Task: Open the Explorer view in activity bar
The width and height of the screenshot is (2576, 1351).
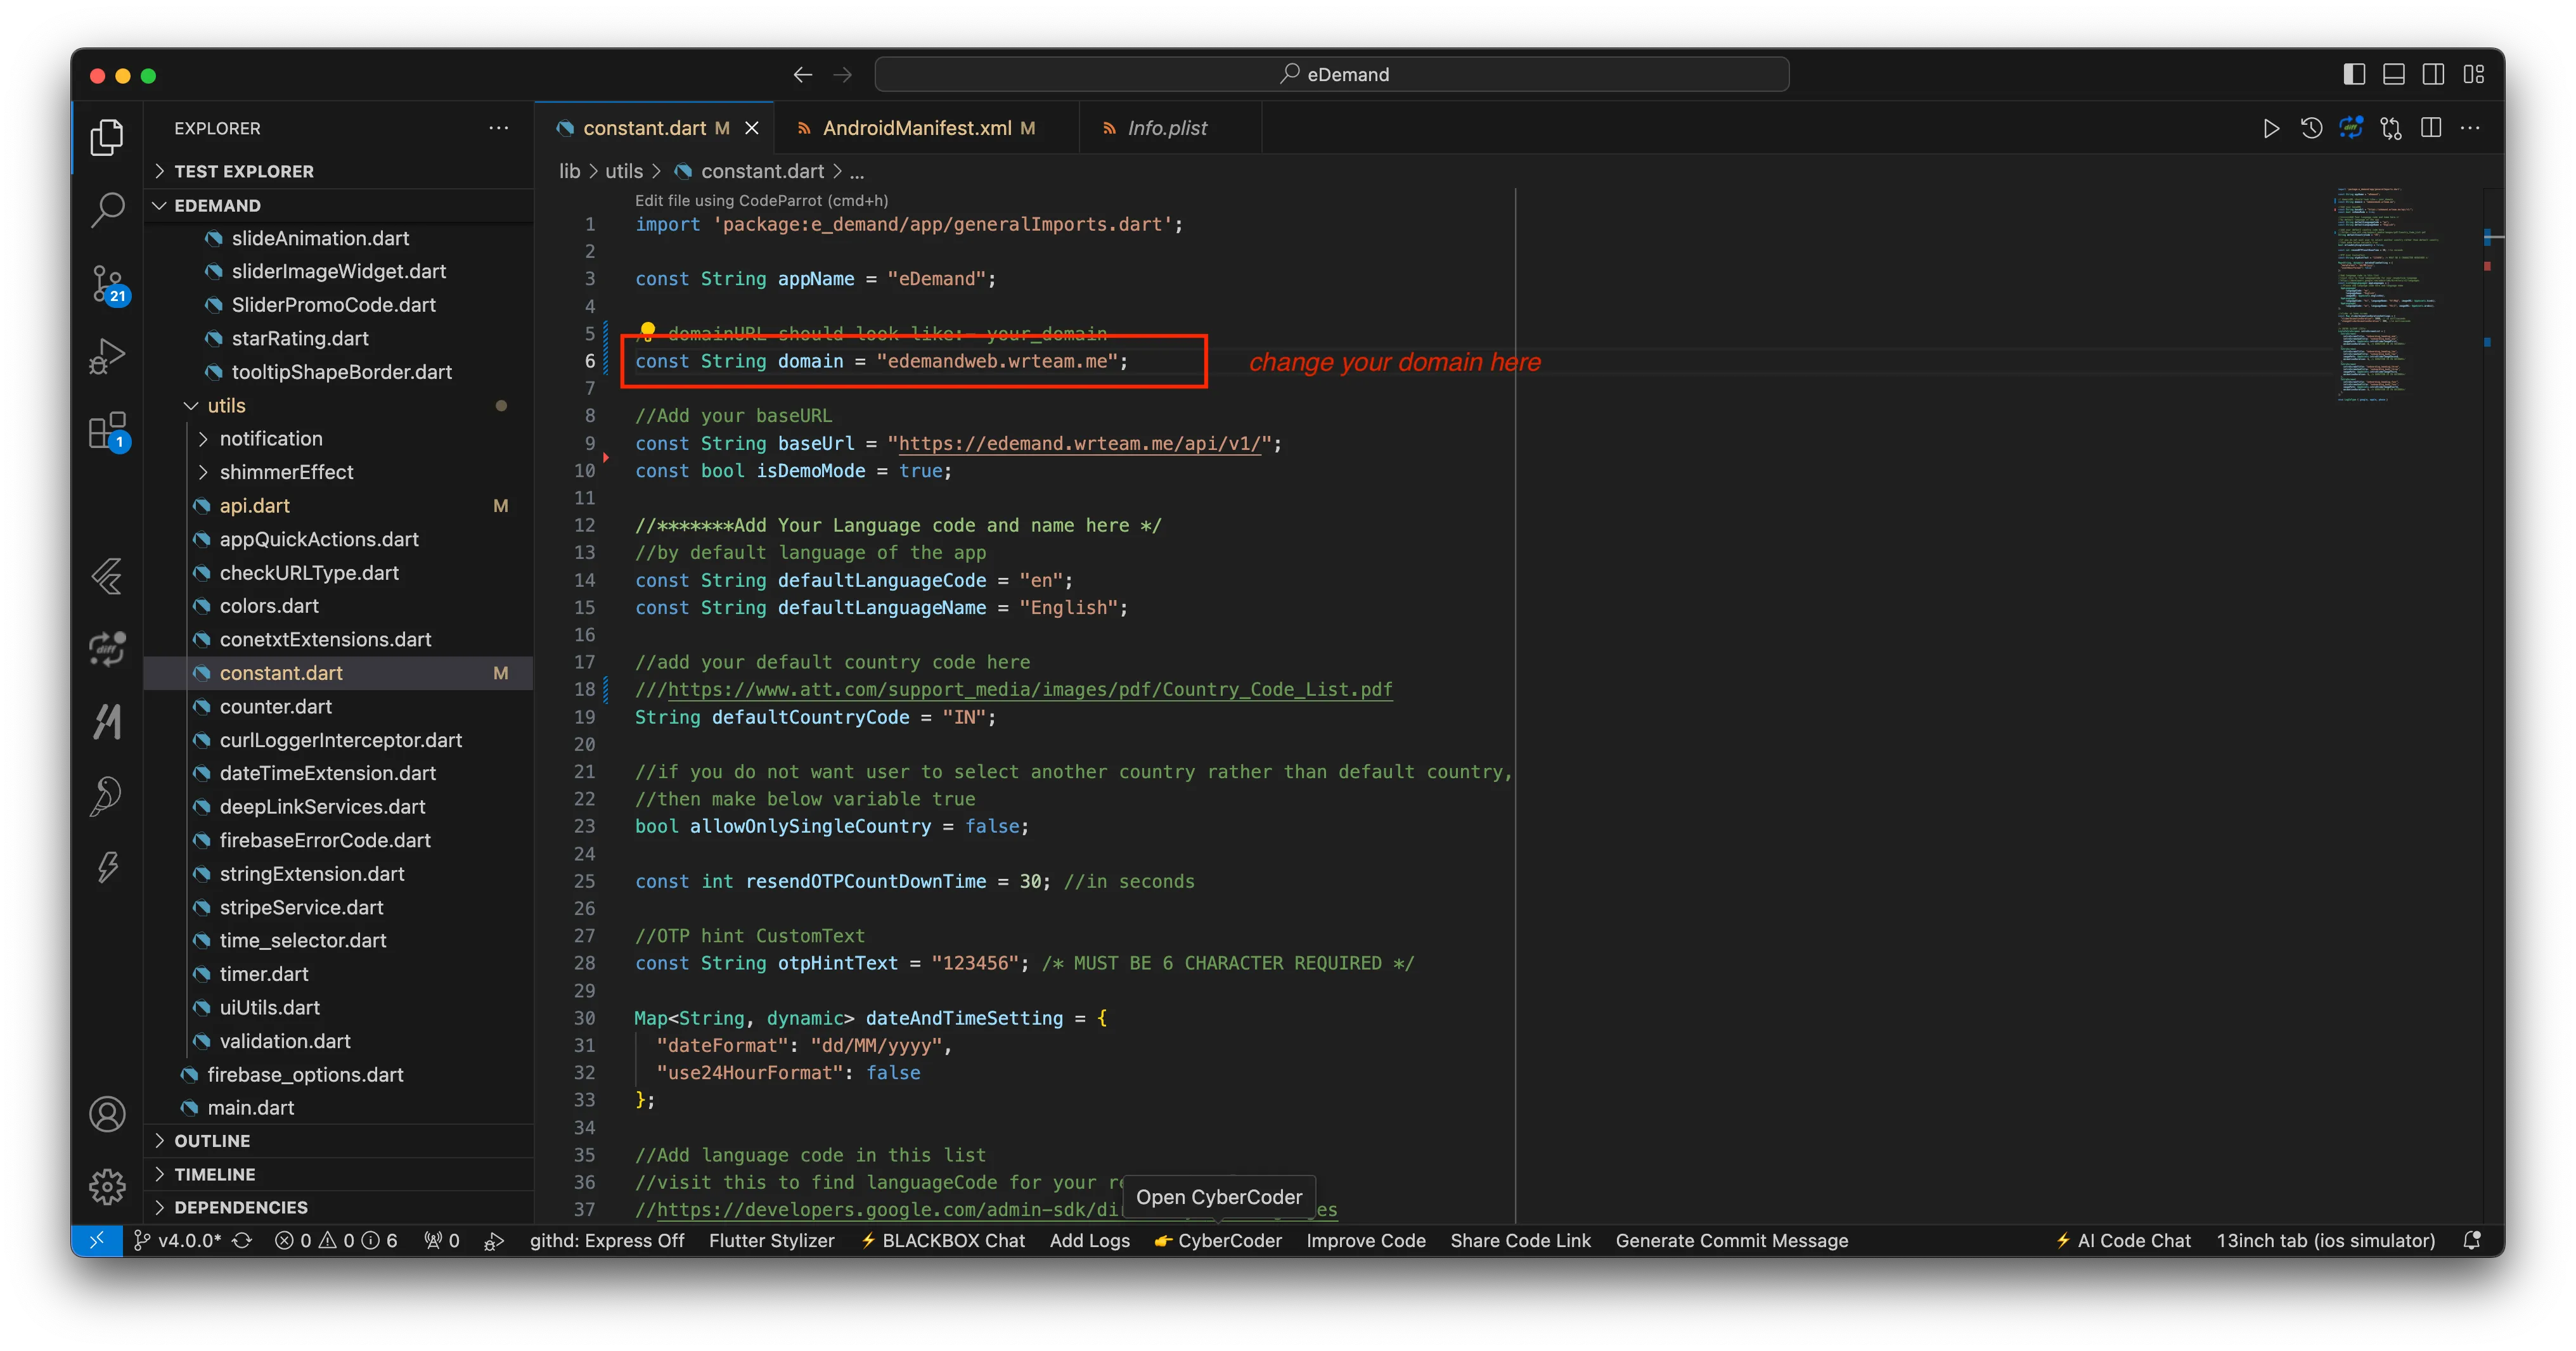Action: (107, 137)
